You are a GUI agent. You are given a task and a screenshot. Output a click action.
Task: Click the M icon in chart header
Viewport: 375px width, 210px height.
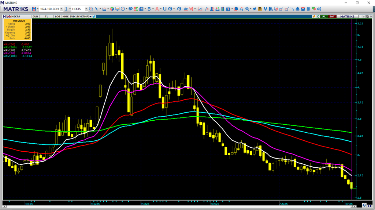[x=4, y=16]
